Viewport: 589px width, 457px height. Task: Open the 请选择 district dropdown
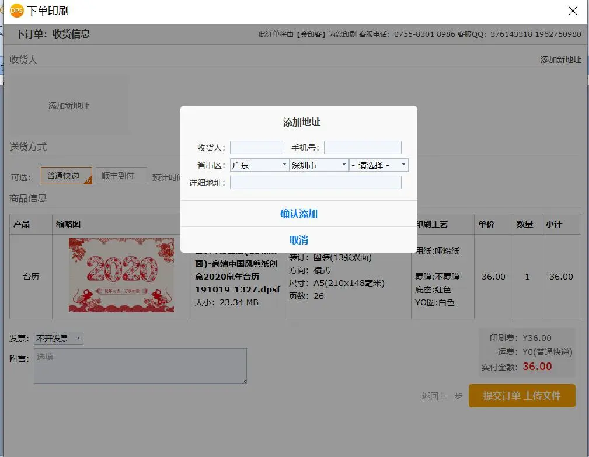[x=379, y=165]
